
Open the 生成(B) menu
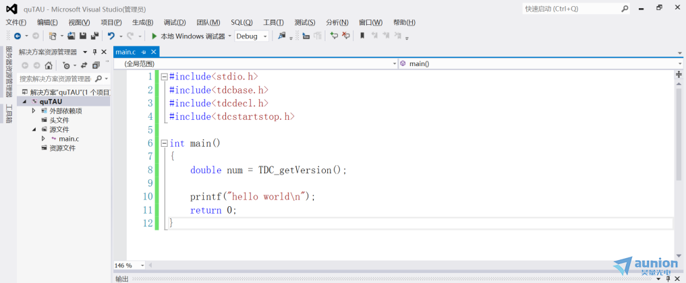142,23
